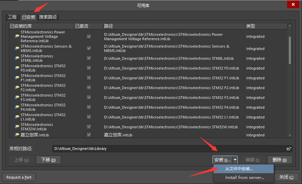Sort by 已安装的库 column header
This screenshot has width=302, height=184.
(42, 26)
